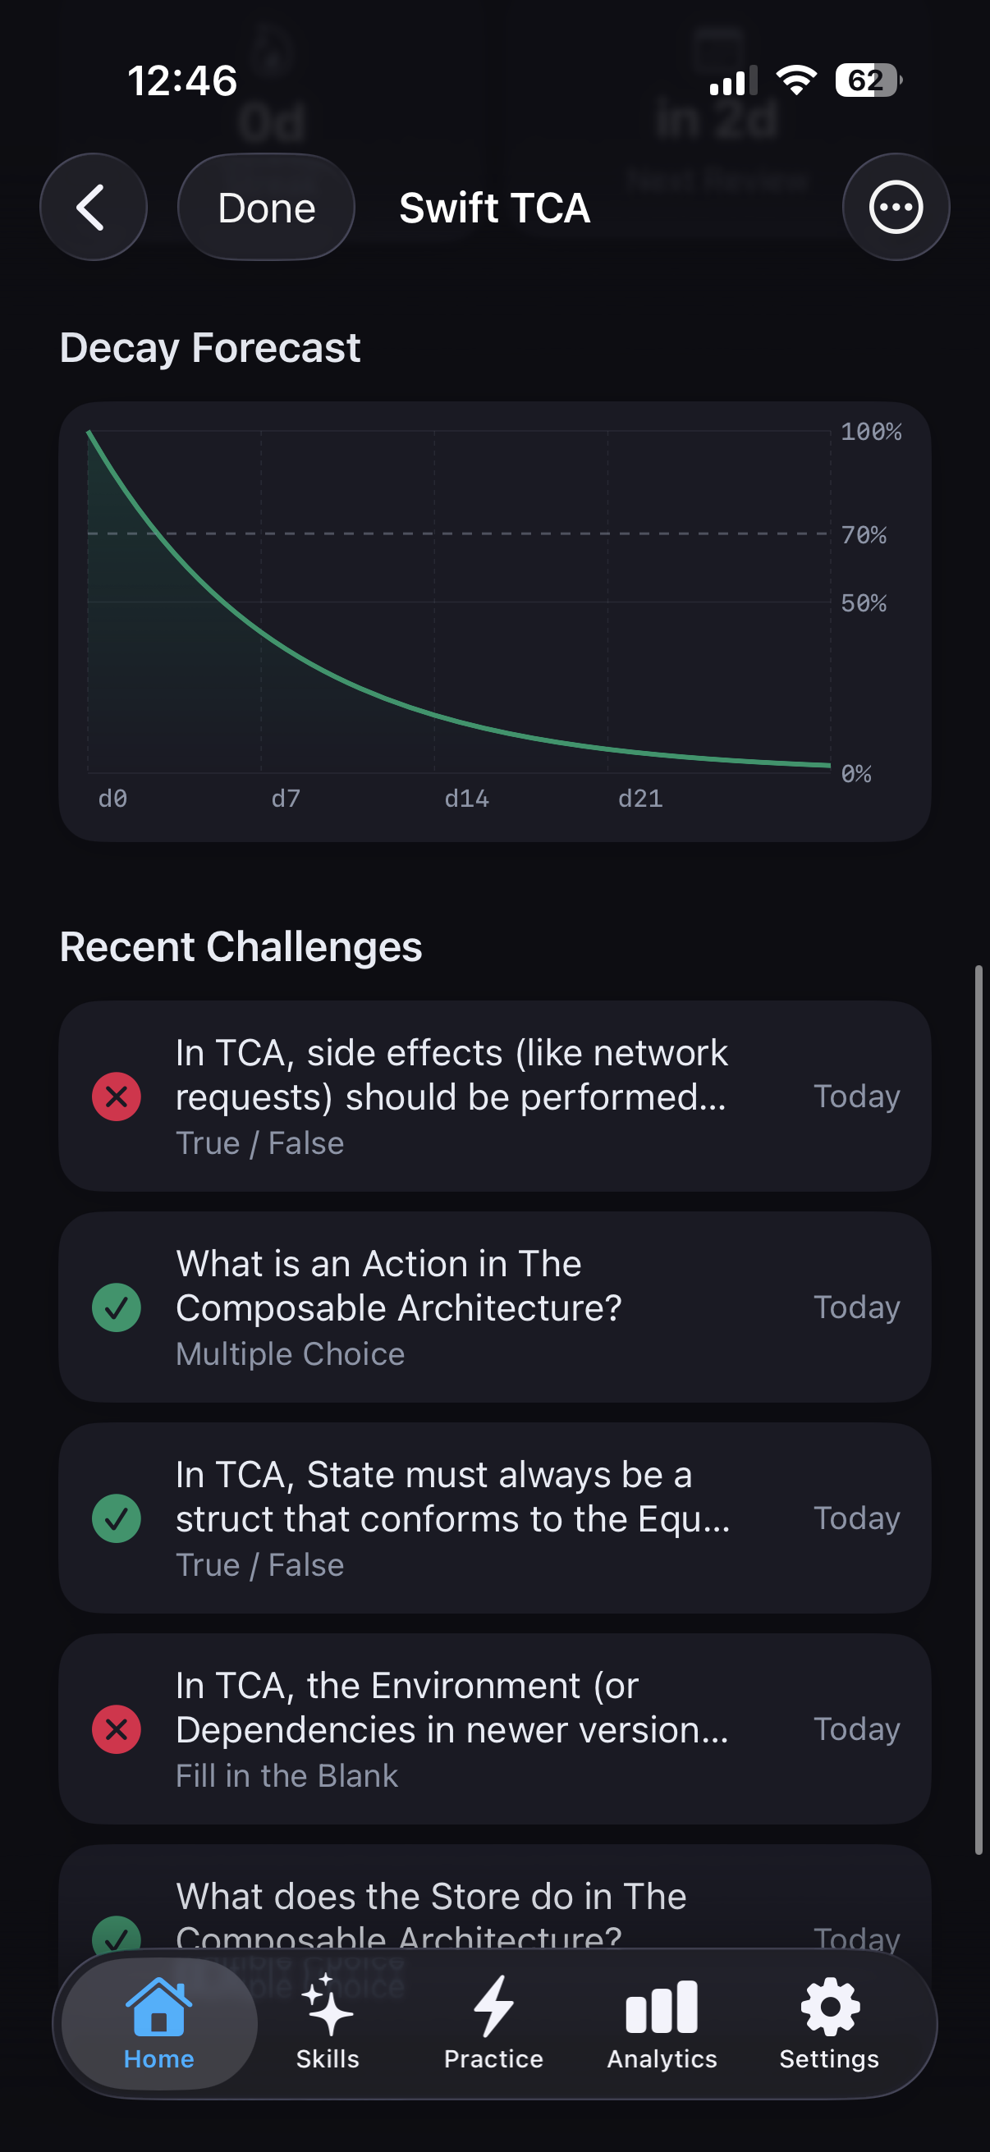Click the 70% threshold line label

(x=863, y=534)
